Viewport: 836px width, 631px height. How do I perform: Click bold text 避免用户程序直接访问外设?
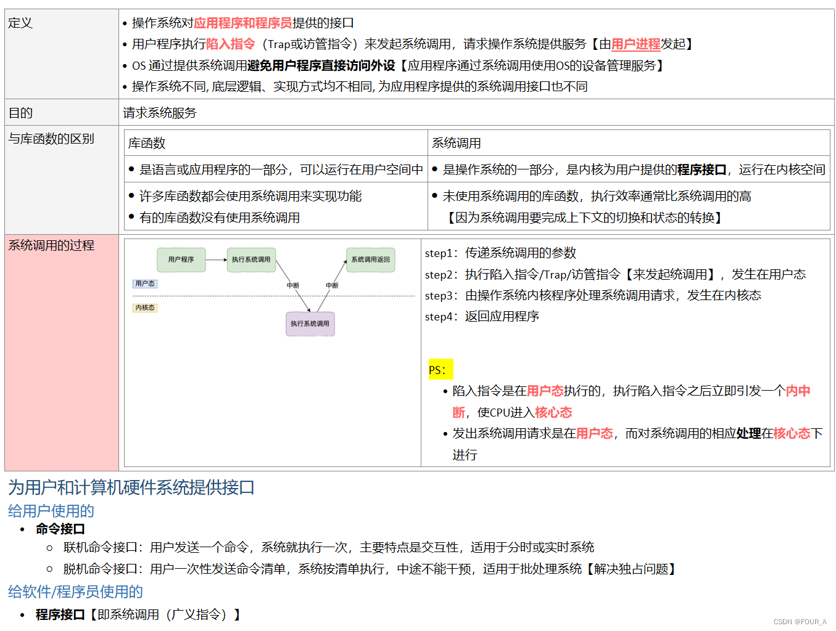point(321,65)
